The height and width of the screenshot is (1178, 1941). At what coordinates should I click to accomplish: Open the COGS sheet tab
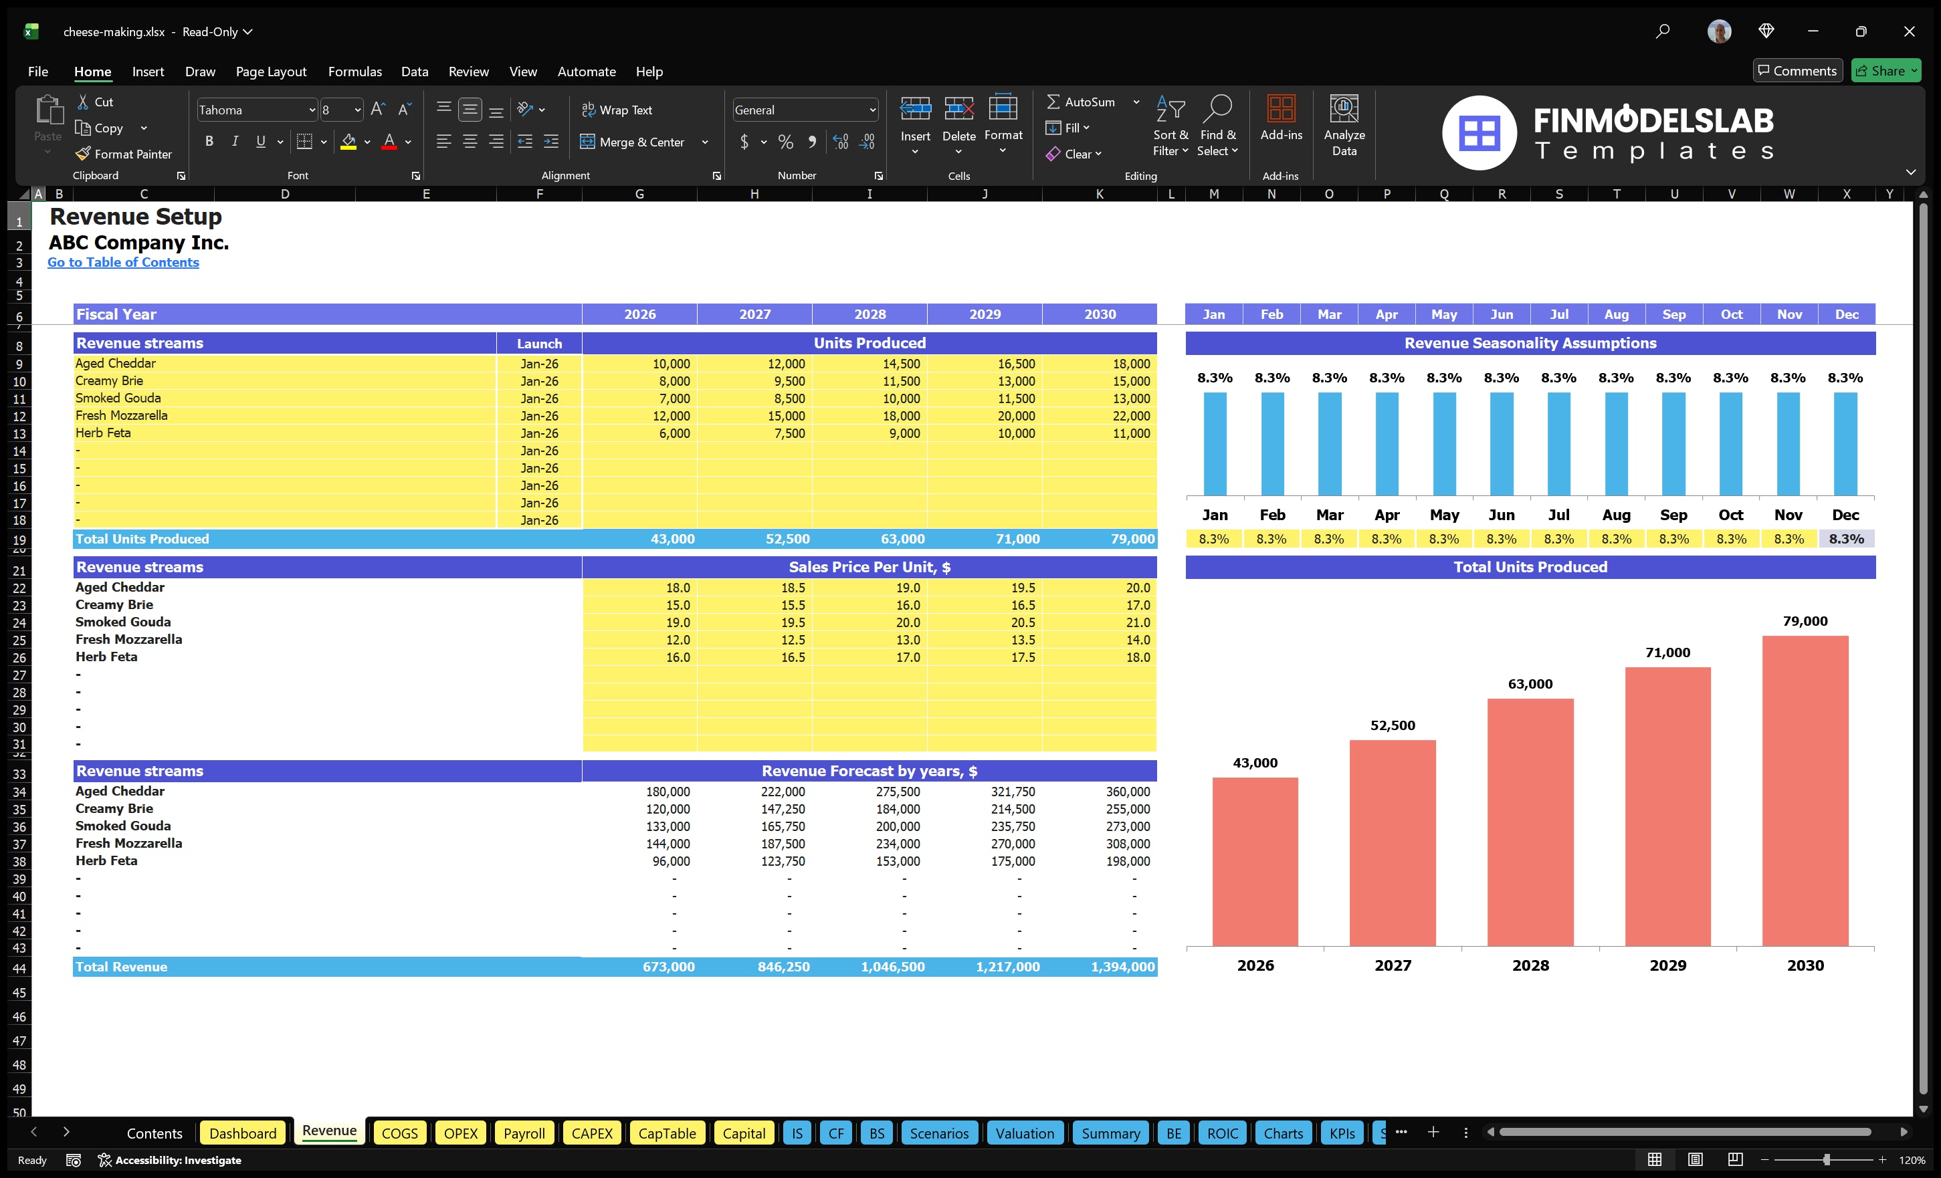399,1133
